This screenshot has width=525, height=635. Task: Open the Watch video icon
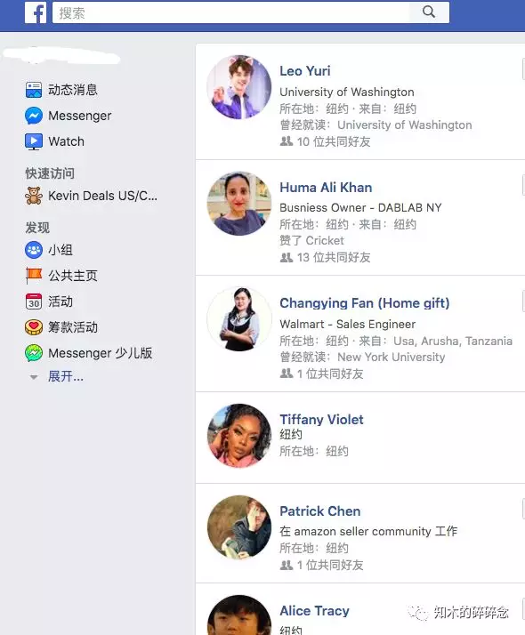[34, 141]
